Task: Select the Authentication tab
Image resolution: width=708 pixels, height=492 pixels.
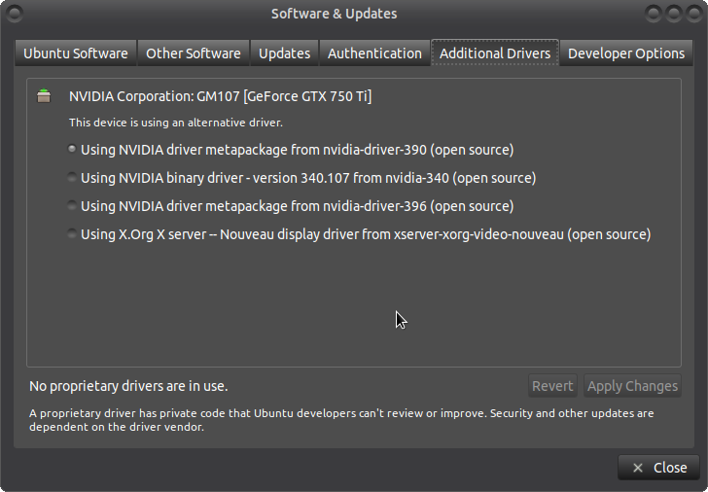Action: click(374, 53)
